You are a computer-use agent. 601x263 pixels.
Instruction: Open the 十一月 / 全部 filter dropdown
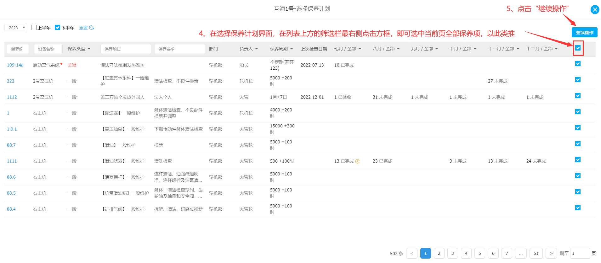point(504,49)
